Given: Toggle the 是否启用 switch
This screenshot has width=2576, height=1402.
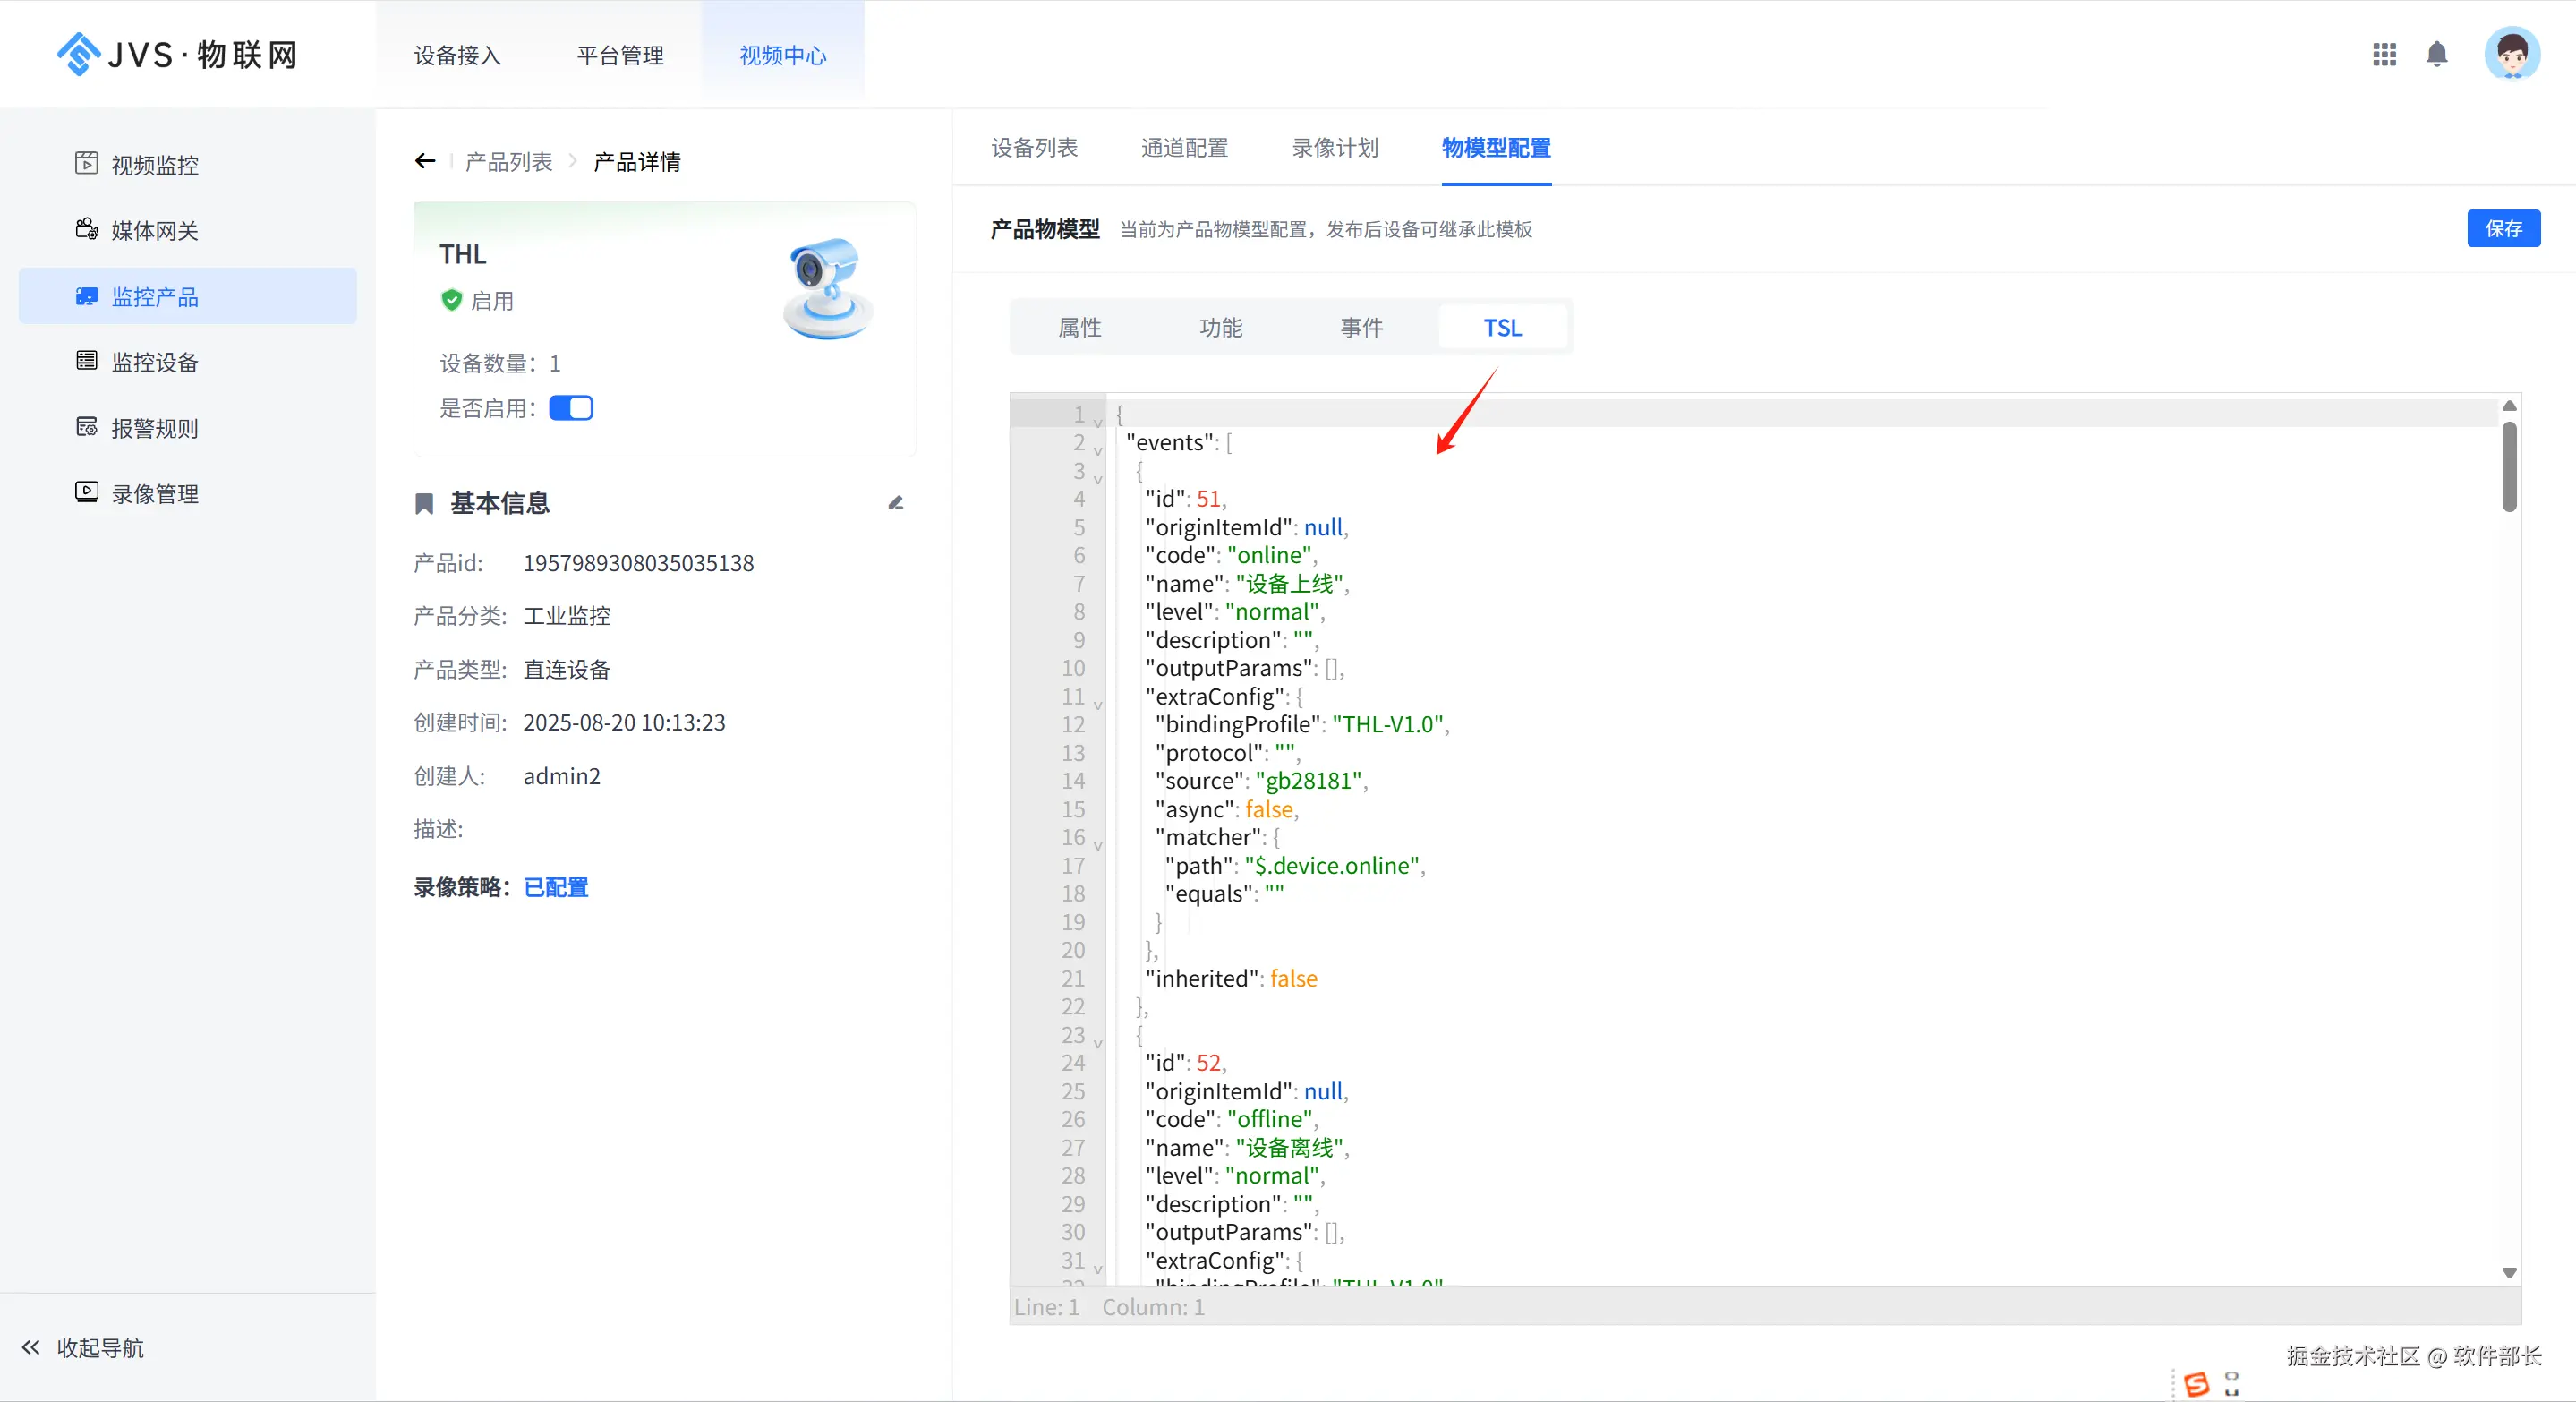Looking at the screenshot, I should tap(571, 408).
